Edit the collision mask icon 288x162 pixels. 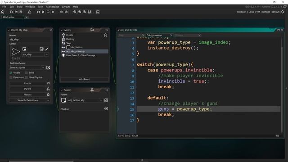(x=48, y=67)
